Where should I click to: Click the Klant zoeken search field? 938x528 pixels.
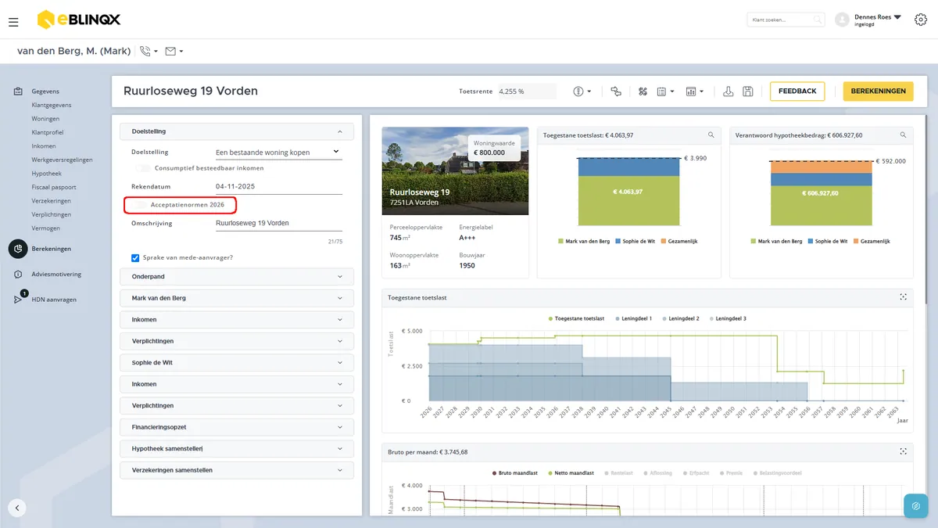[786, 20]
